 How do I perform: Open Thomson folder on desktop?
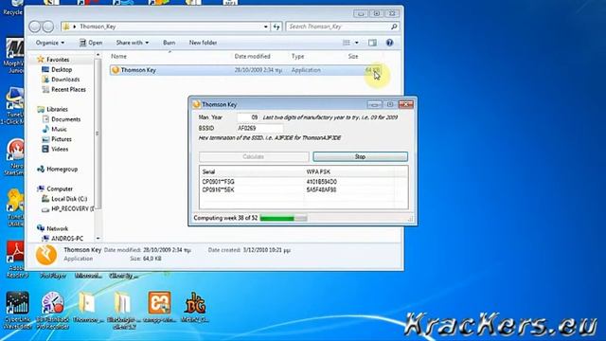pos(87,307)
